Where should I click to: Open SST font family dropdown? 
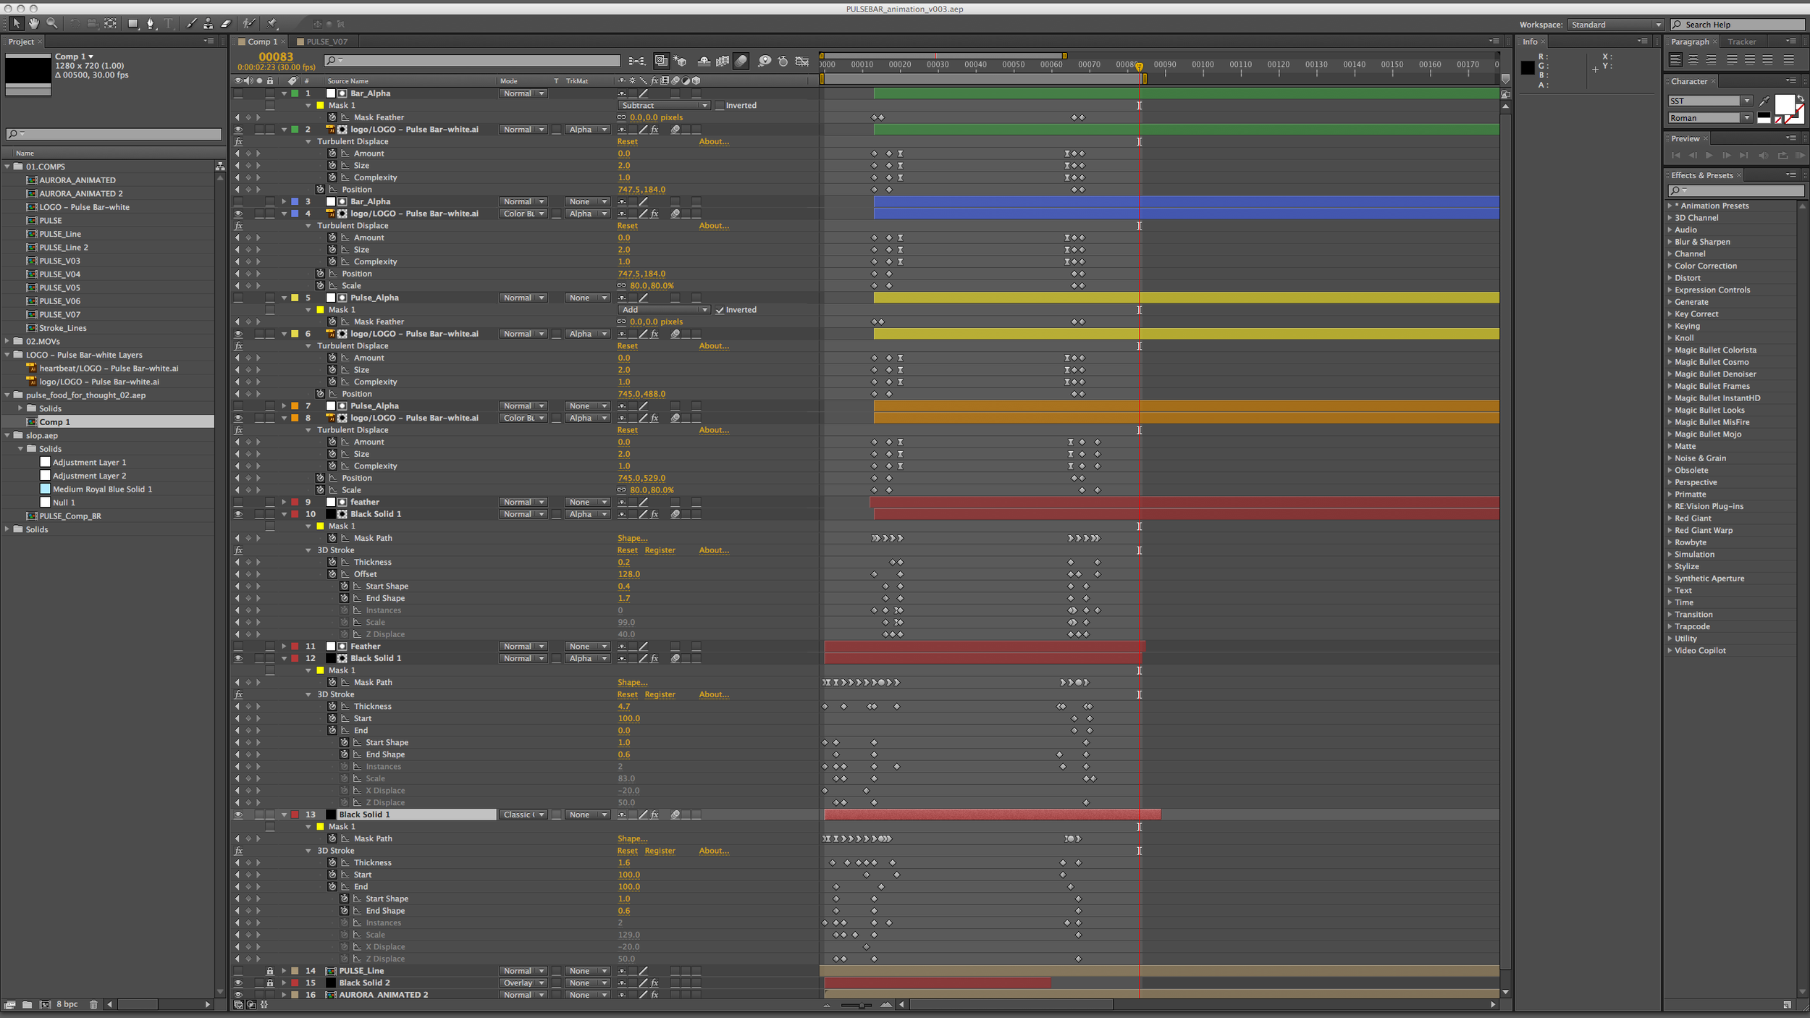click(x=1710, y=101)
